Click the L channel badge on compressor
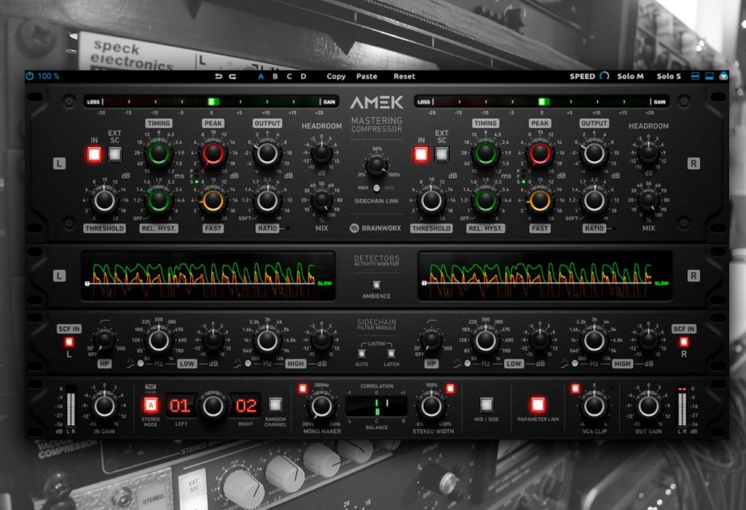 pos(59,163)
